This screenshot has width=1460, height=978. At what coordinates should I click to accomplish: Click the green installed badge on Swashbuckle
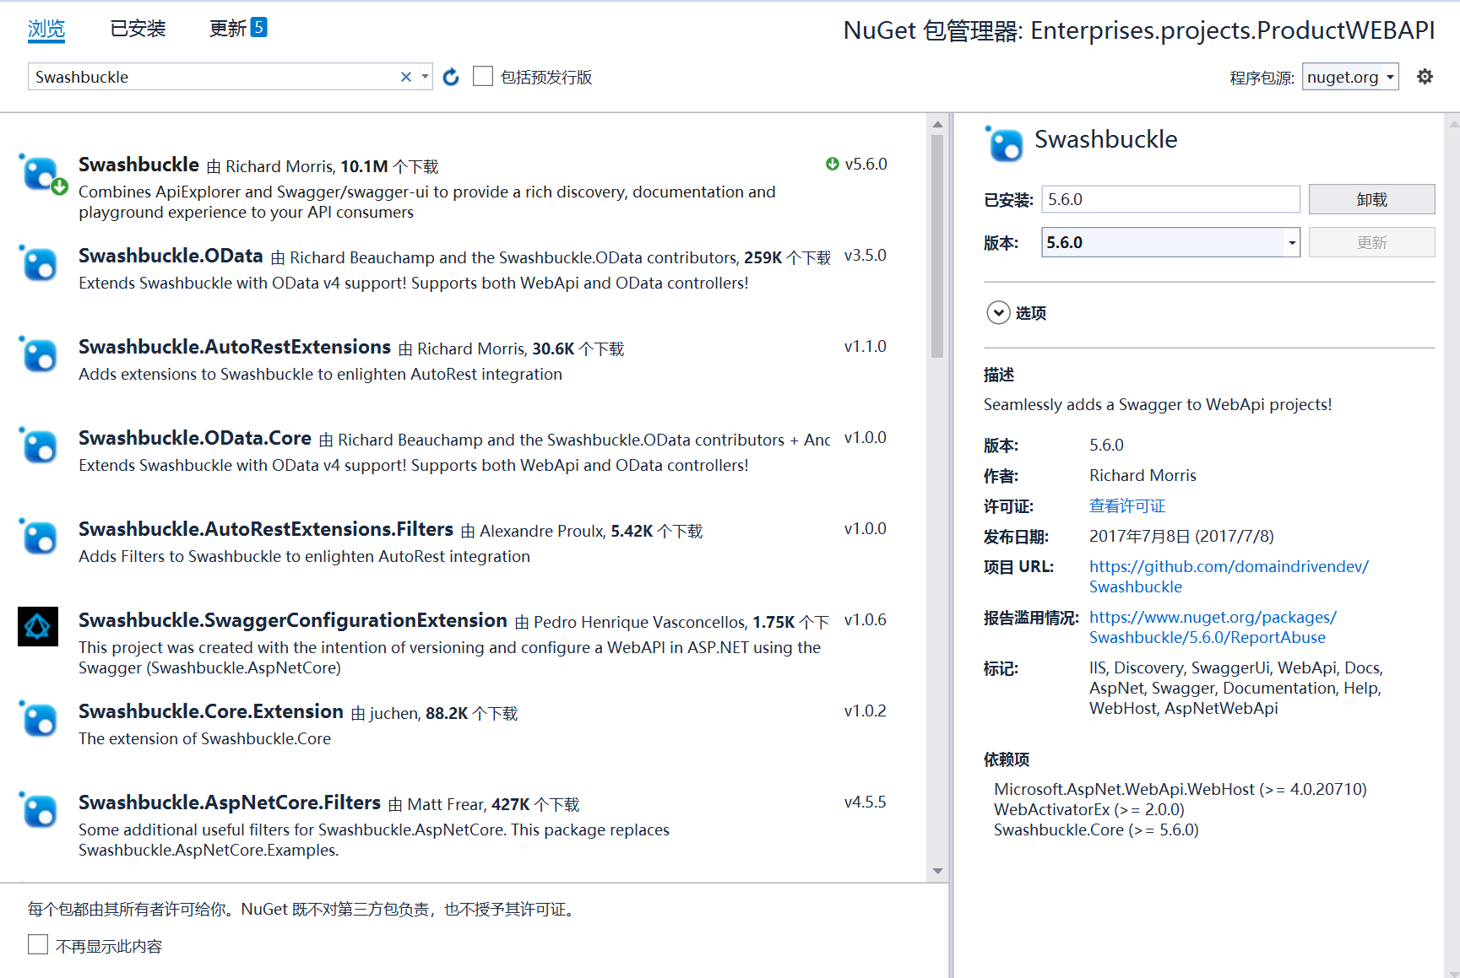tap(58, 186)
